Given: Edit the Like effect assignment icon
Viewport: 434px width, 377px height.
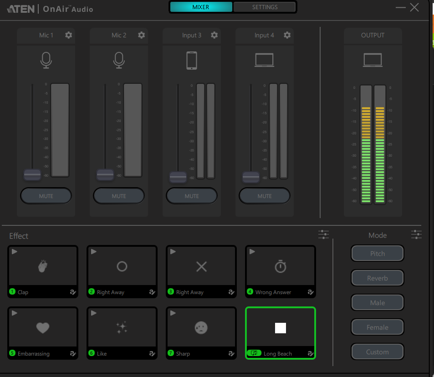Looking at the screenshot, I should tap(152, 353).
